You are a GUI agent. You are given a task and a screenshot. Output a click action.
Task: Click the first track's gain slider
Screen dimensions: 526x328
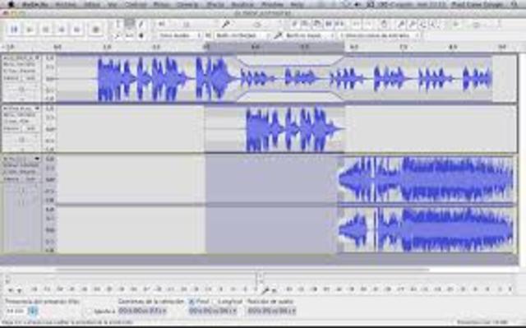(21, 89)
